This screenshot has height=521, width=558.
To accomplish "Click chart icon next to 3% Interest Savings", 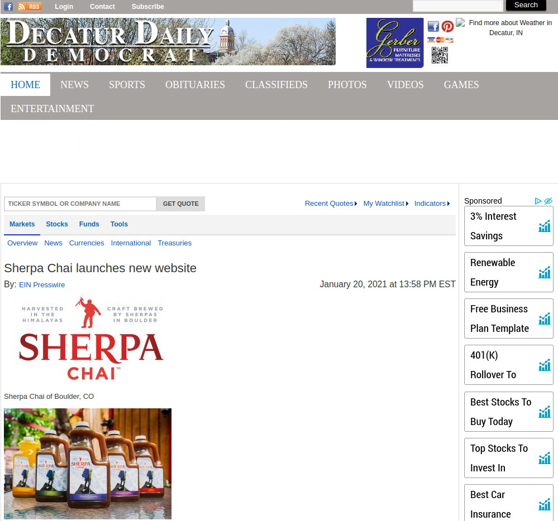I will click(544, 226).
